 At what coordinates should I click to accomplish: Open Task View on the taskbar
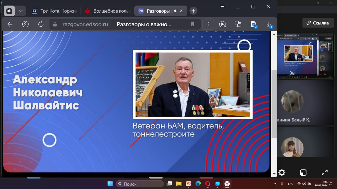170,184
